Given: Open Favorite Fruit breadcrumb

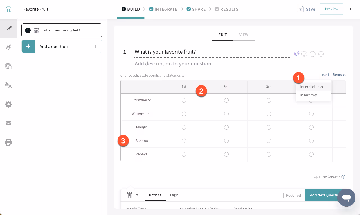Looking at the screenshot, I should click(x=36, y=9).
